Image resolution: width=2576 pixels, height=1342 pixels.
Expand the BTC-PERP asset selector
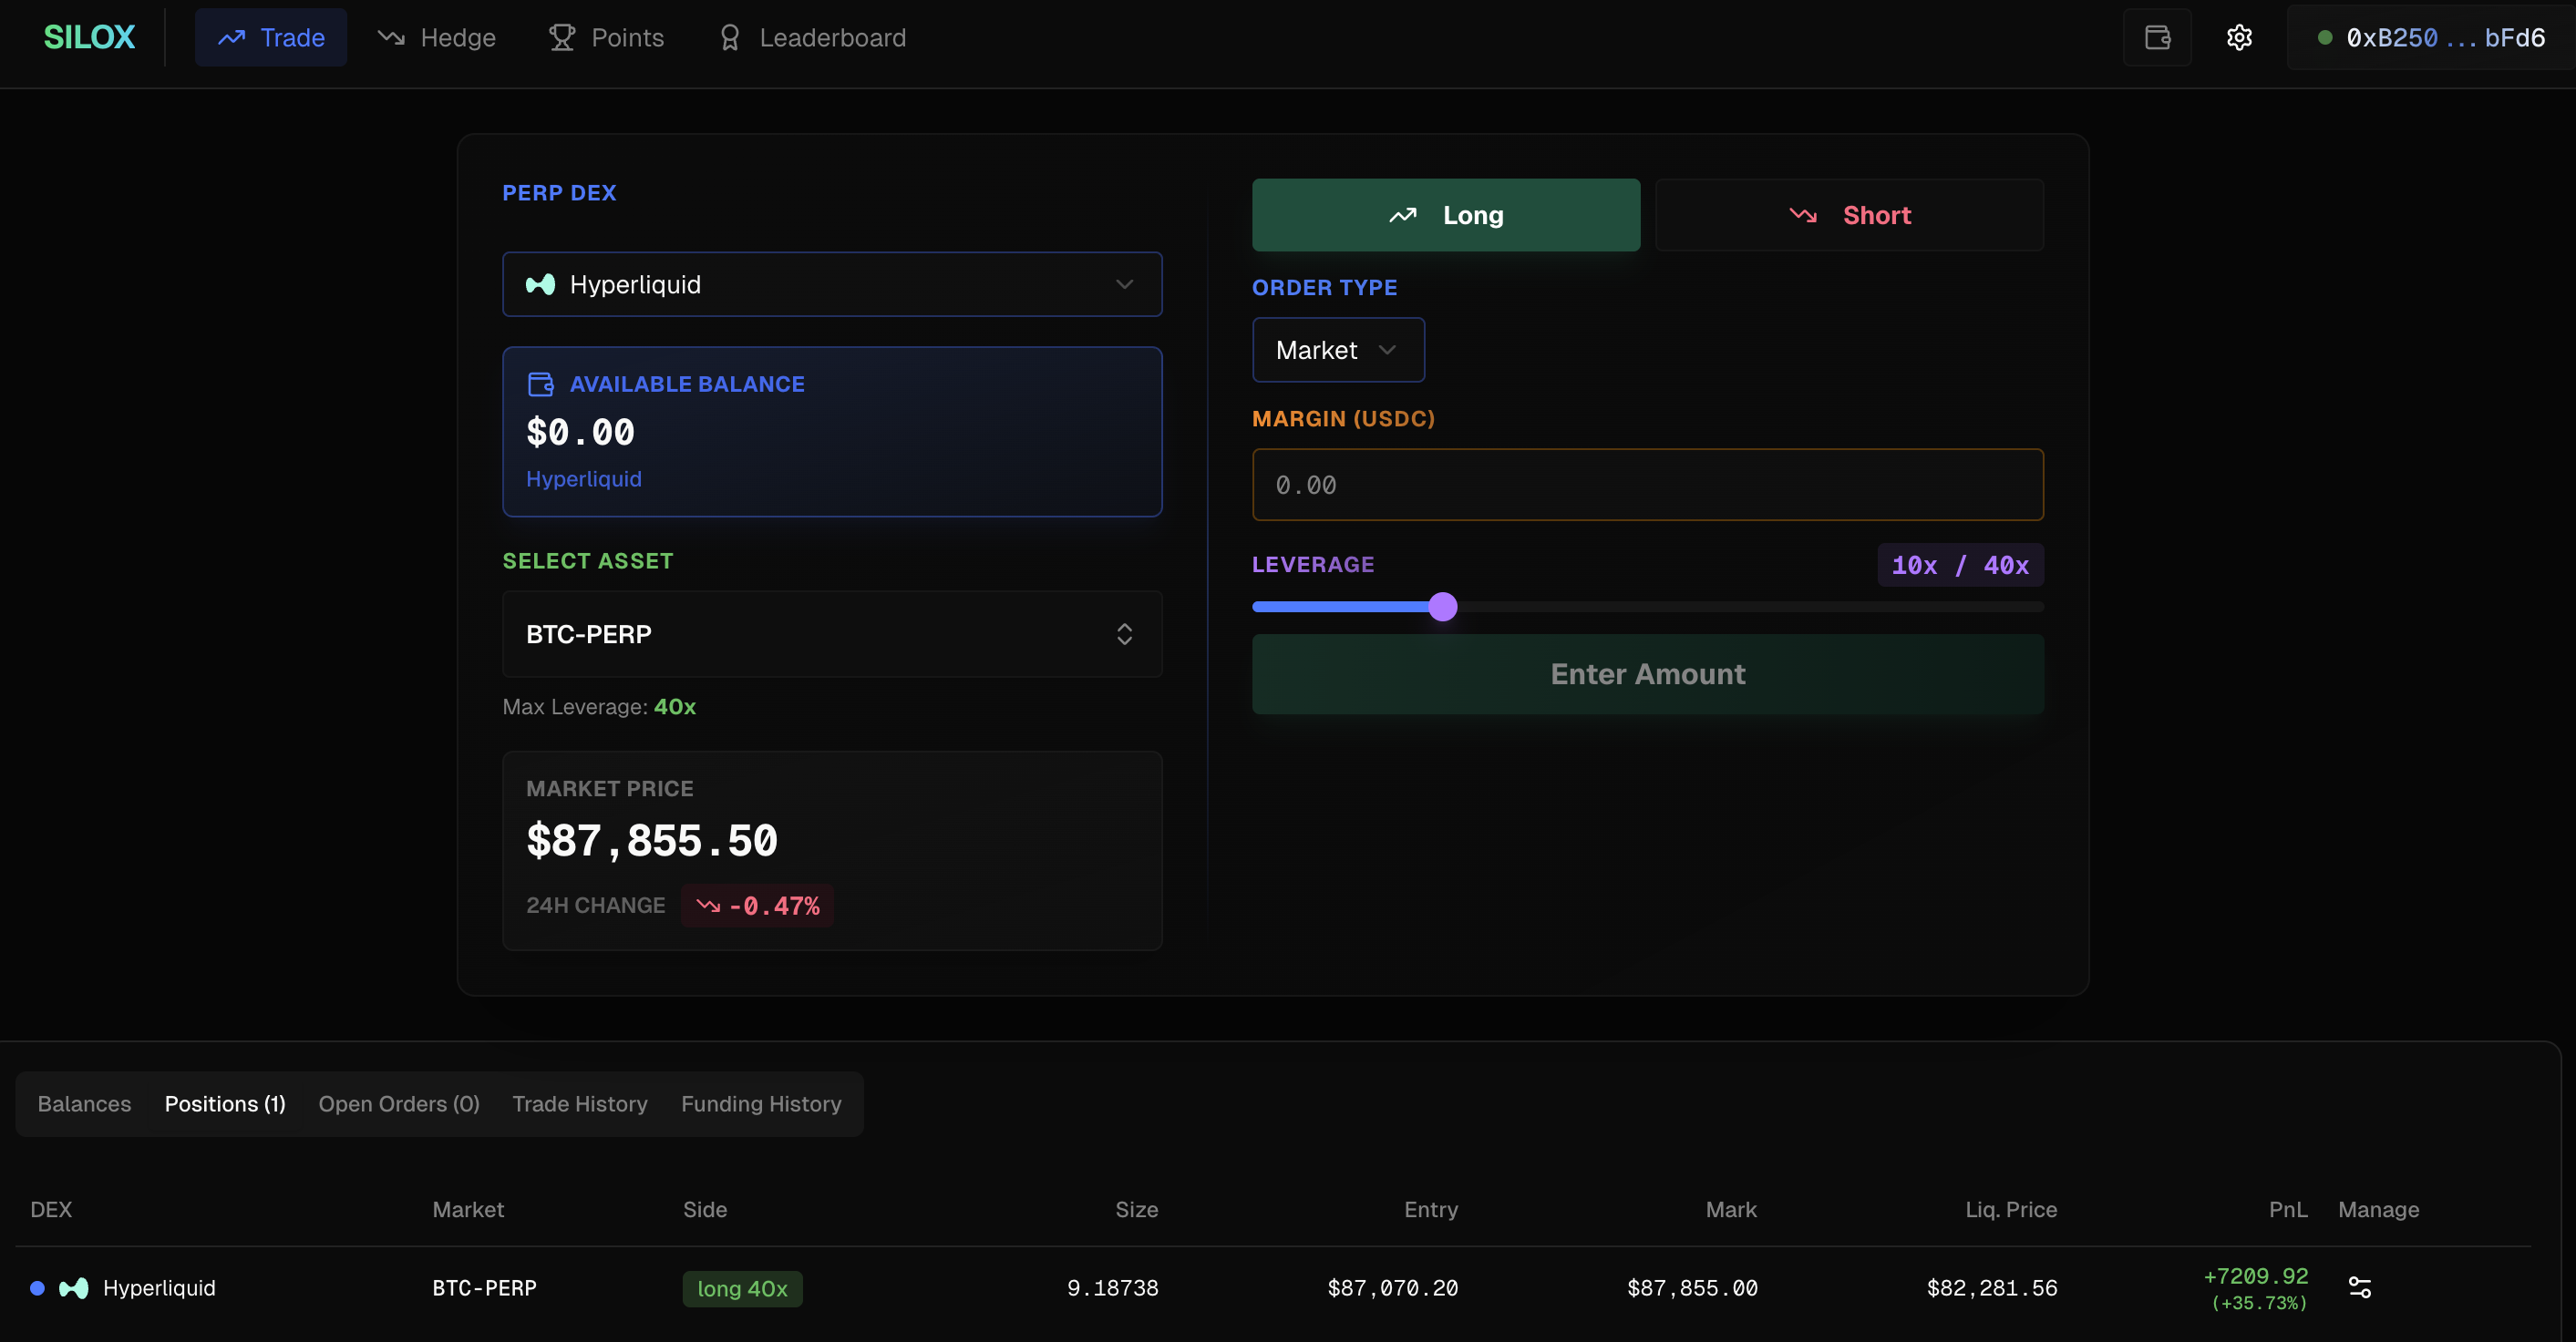(831, 634)
